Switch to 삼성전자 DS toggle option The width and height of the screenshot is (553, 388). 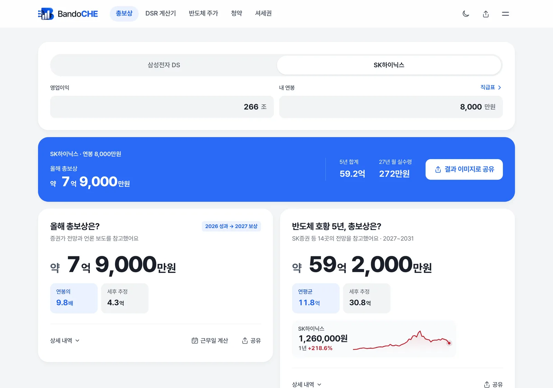click(164, 65)
